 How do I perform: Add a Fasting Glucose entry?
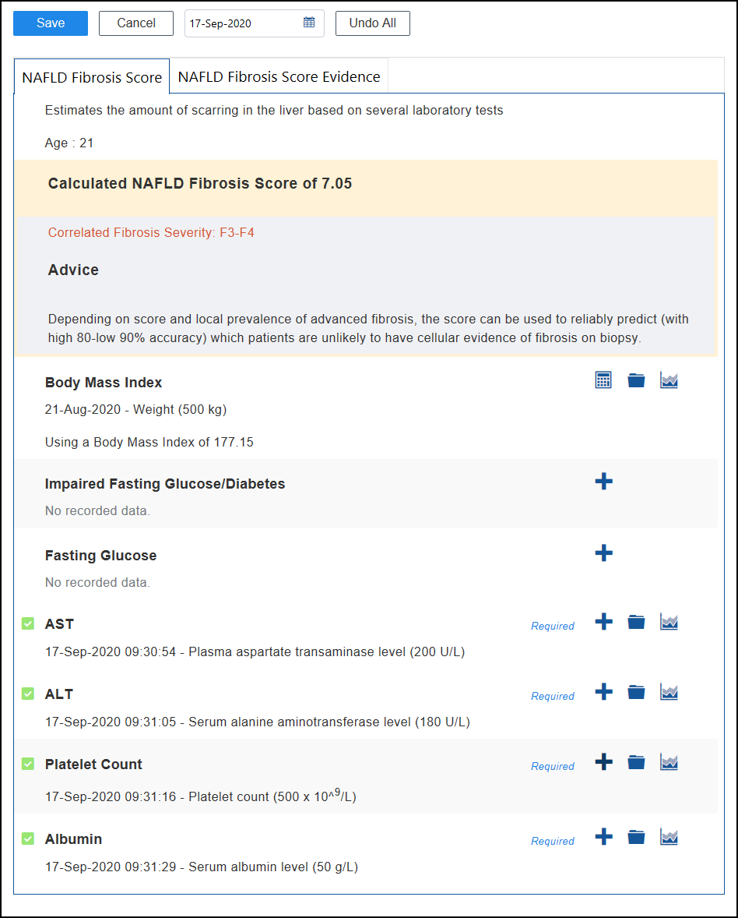603,553
